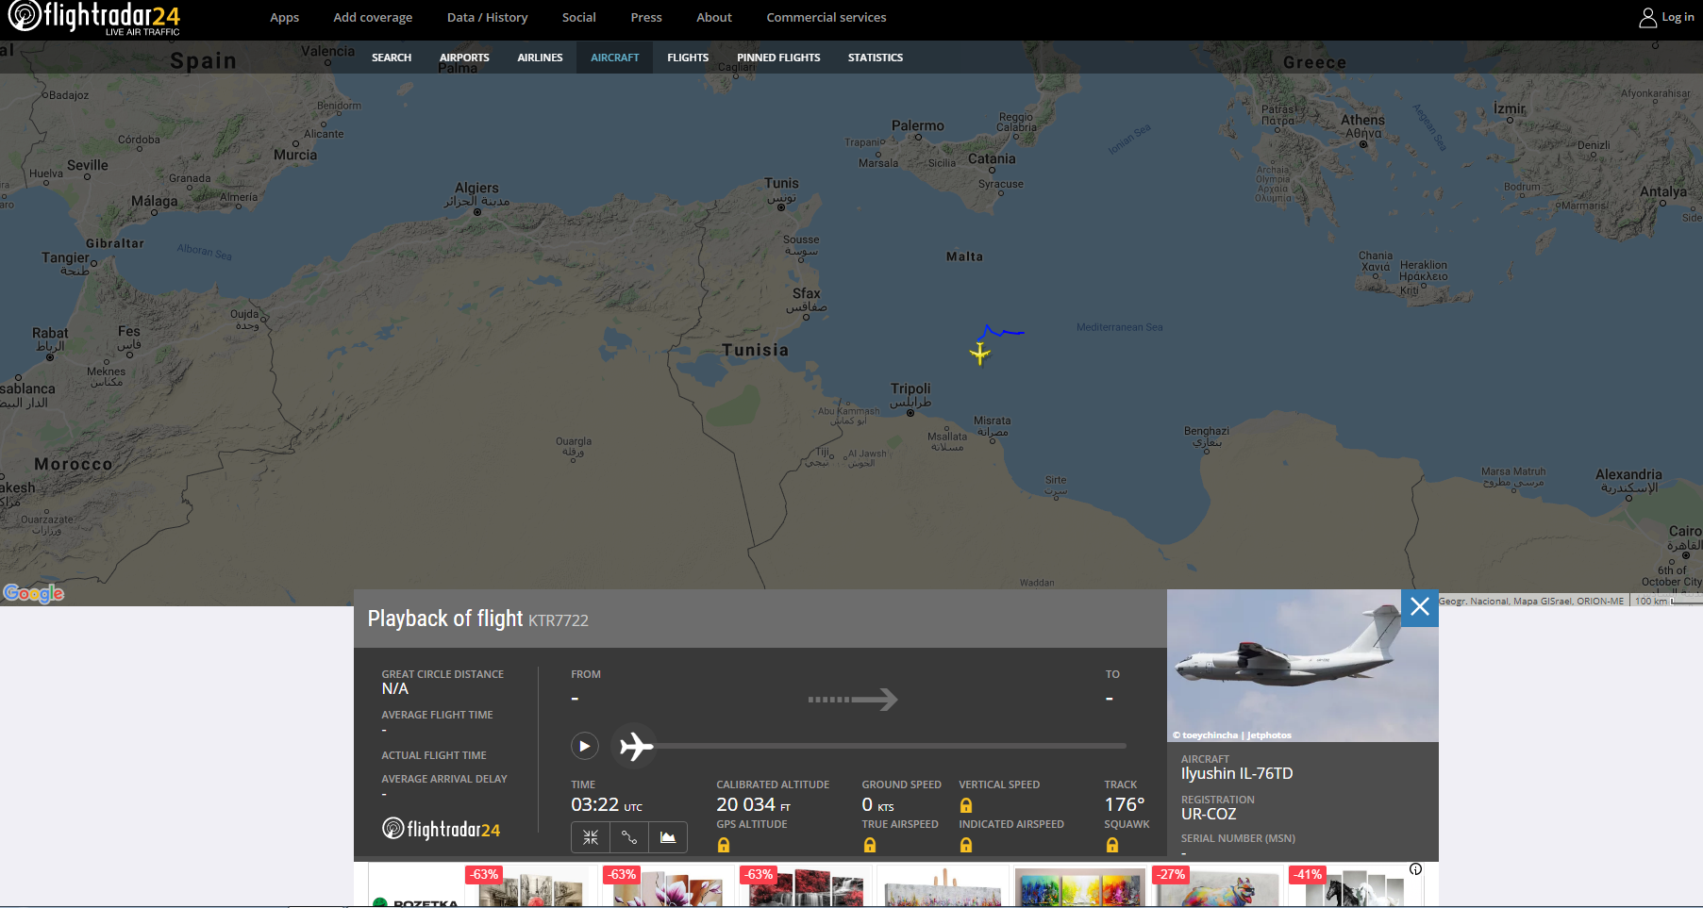
Task: Switch to the Airports tab
Action: [464, 58]
